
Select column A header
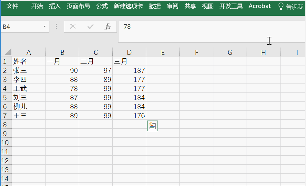(29, 52)
